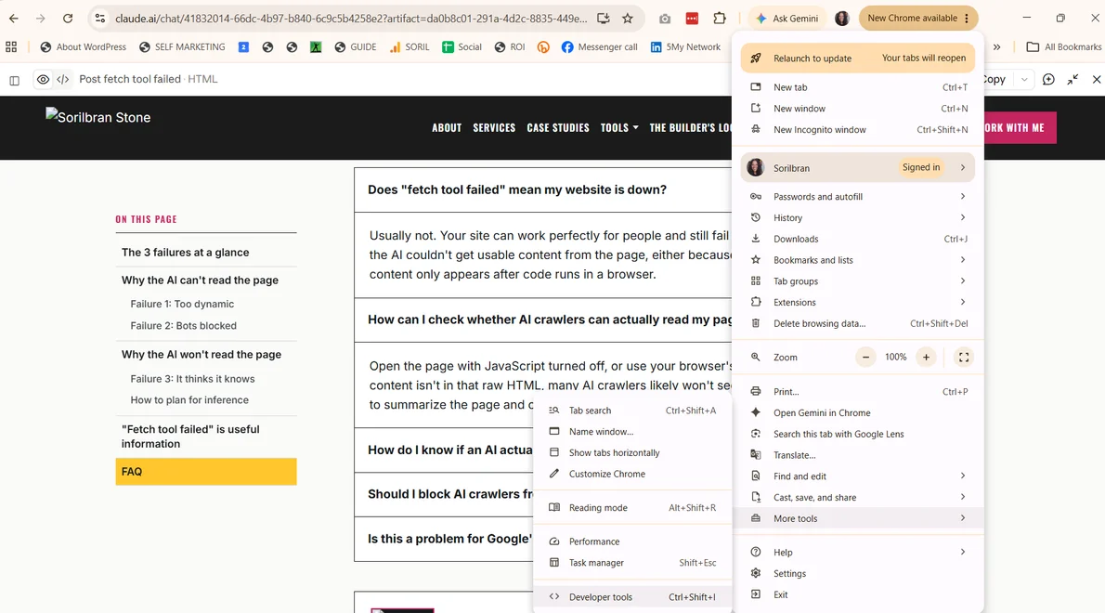This screenshot has height=613, width=1105.
Task: Increase zoom with plus button
Action: point(926,358)
